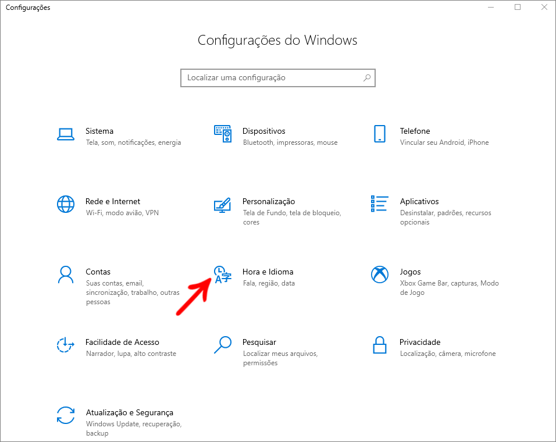Open Atualização e Segurança title
This screenshot has height=442, width=556.
[x=130, y=412]
